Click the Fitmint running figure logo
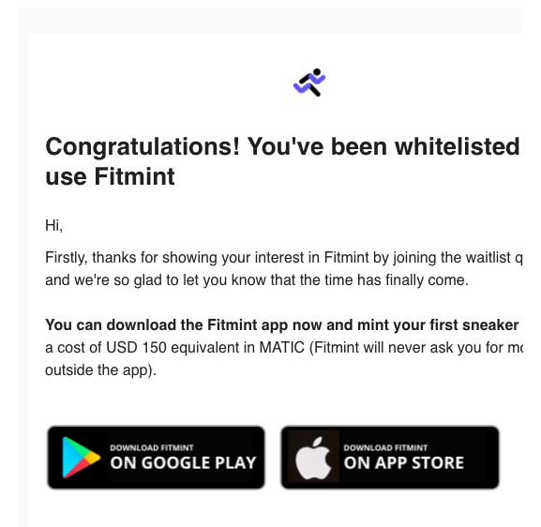Image resolution: width=541 pixels, height=527 pixels. pos(309,83)
